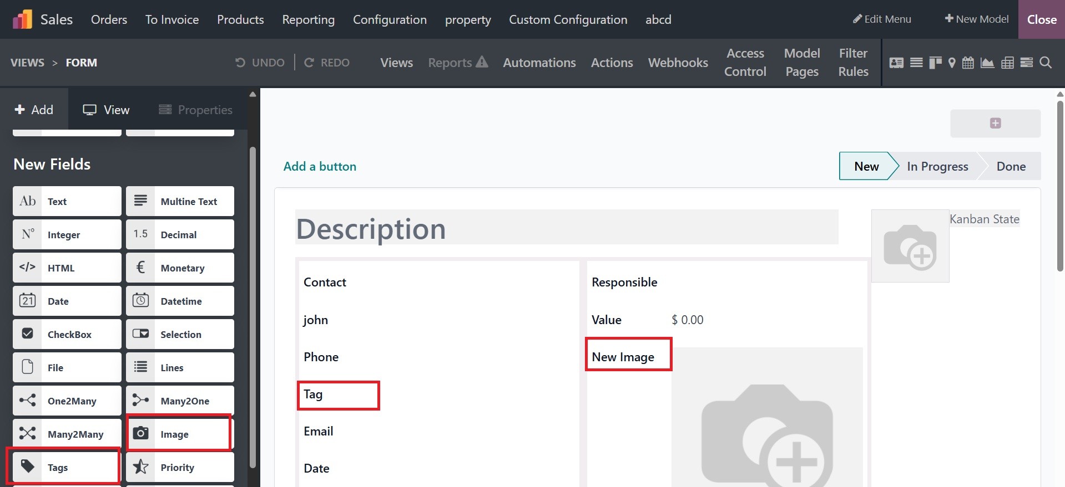Open the Configuration menu
This screenshot has height=487, width=1065.
[x=390, y=19]
